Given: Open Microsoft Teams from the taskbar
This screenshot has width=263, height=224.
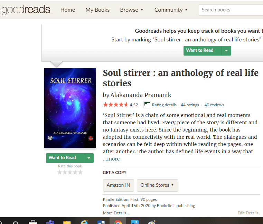Looking at the screenshot, I should click(50, 222).
